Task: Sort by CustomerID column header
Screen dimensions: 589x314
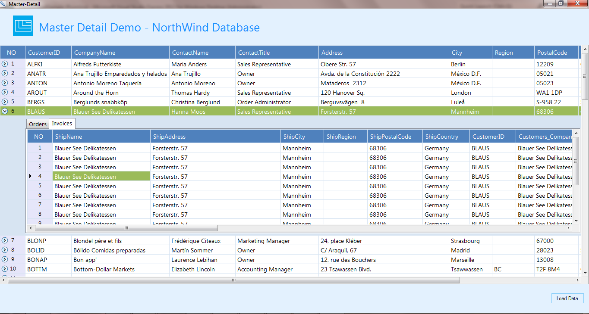Action: pyautogui.click(x=48, y=53)
